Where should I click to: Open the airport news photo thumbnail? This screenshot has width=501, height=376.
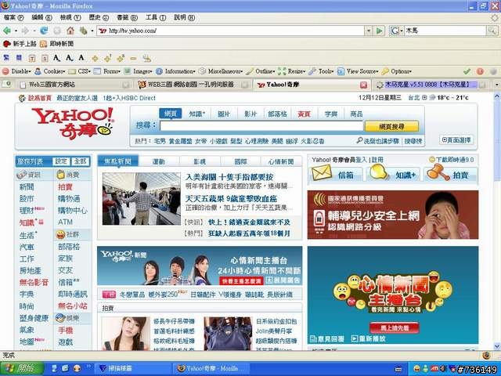pos(141,199)
